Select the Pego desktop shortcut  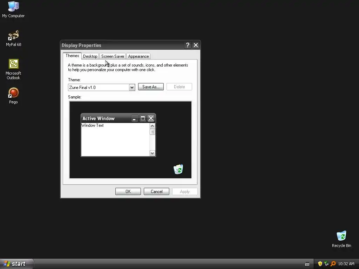tap(13, 96)
